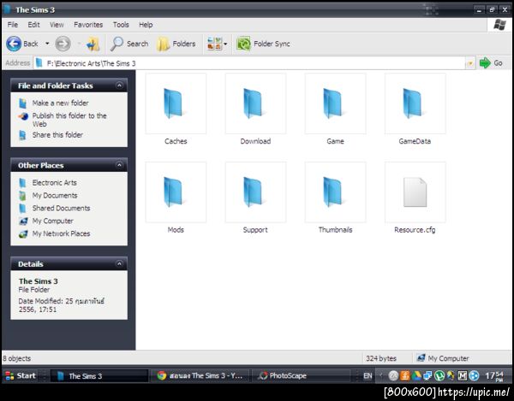Viewport: 514px width, 401px height.
Task: Select the Download folder icon
Action: 255,103
